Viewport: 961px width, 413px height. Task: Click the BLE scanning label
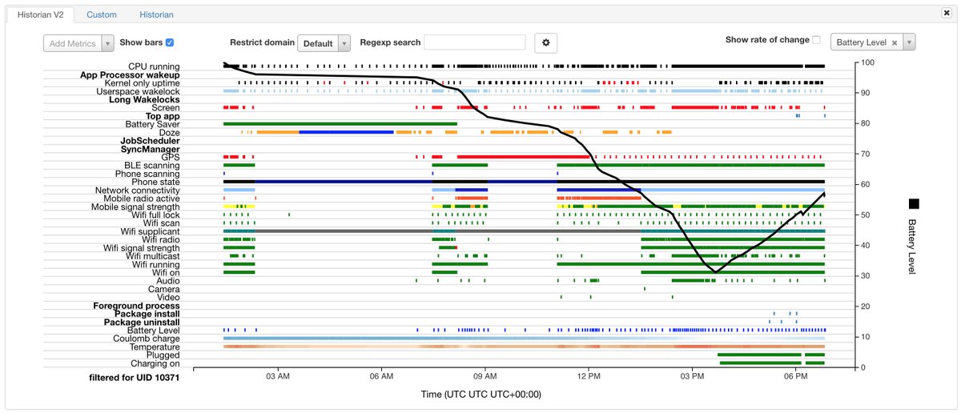(150, 166)
